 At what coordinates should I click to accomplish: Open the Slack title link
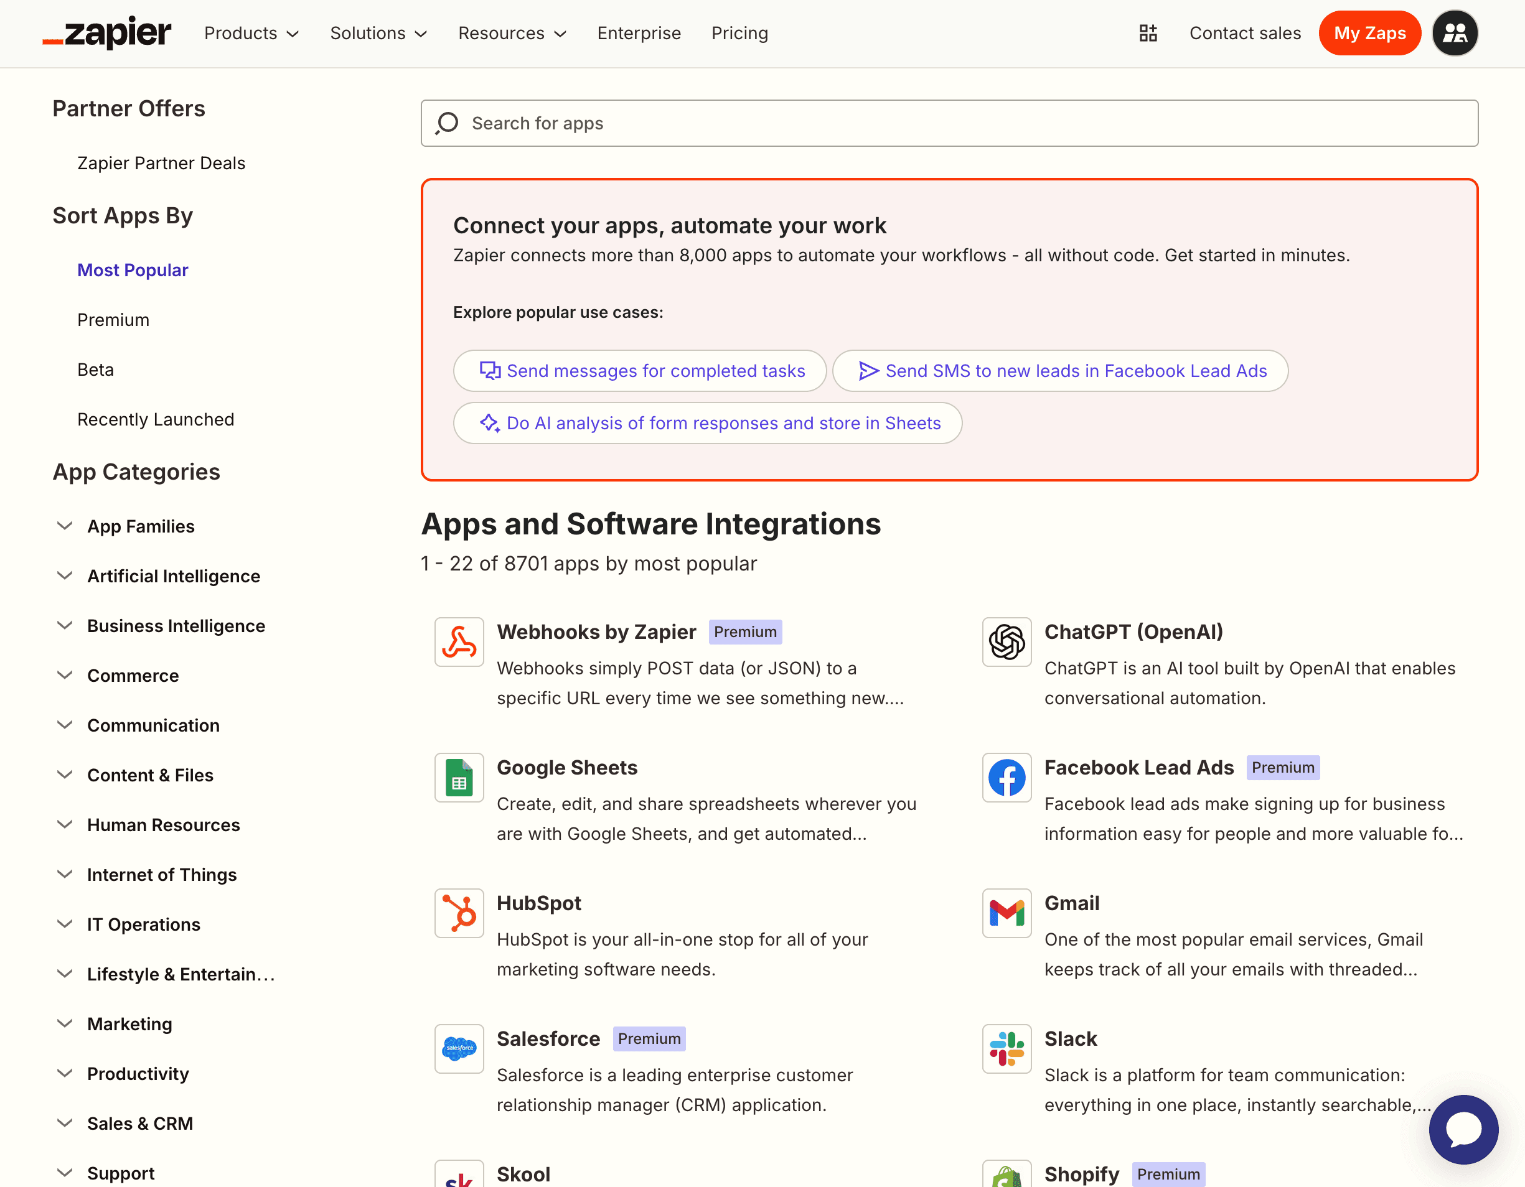[x=1071, y=1038]
